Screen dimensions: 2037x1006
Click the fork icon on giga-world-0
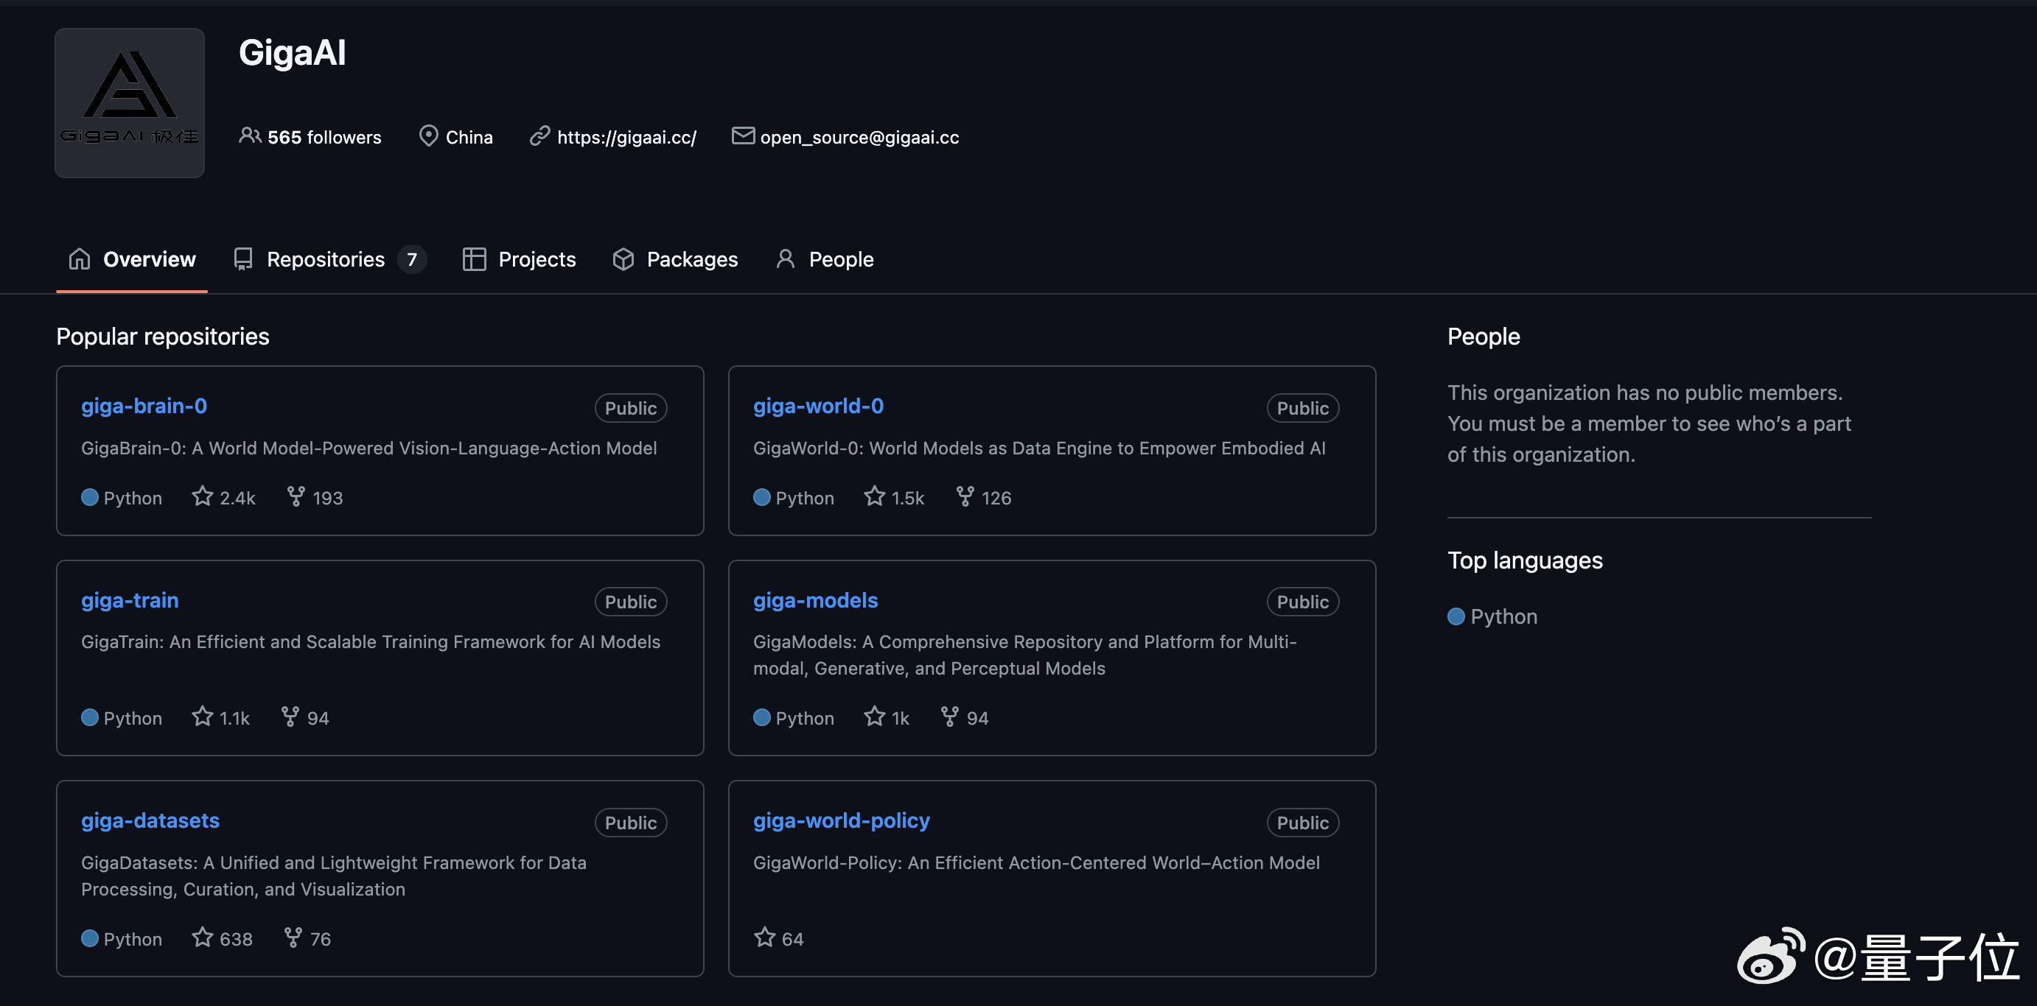click(x=965, y=496)
